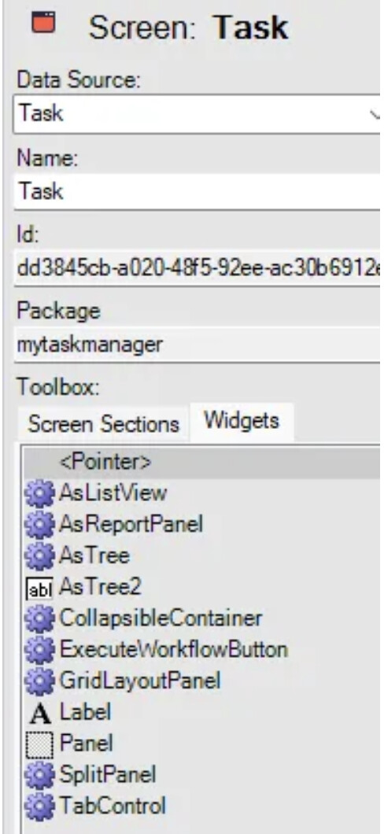Click the SplitPanel gear icon
The height and width of the screenshot is (834, 384).
pyautogui.click(x=39, y=775)
